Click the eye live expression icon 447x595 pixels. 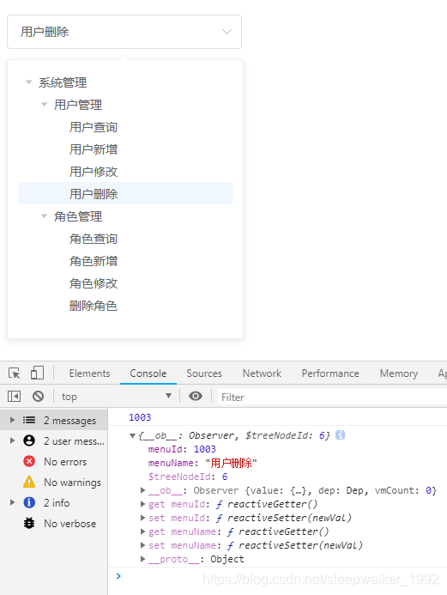click(196, 396)
